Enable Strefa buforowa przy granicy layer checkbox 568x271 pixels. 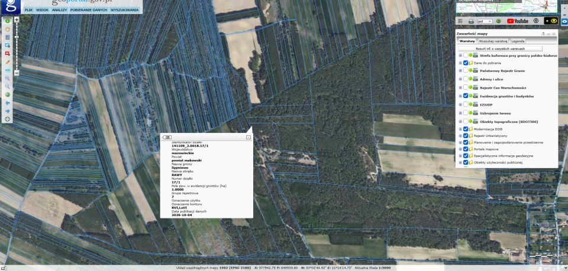tap(466, 55)
